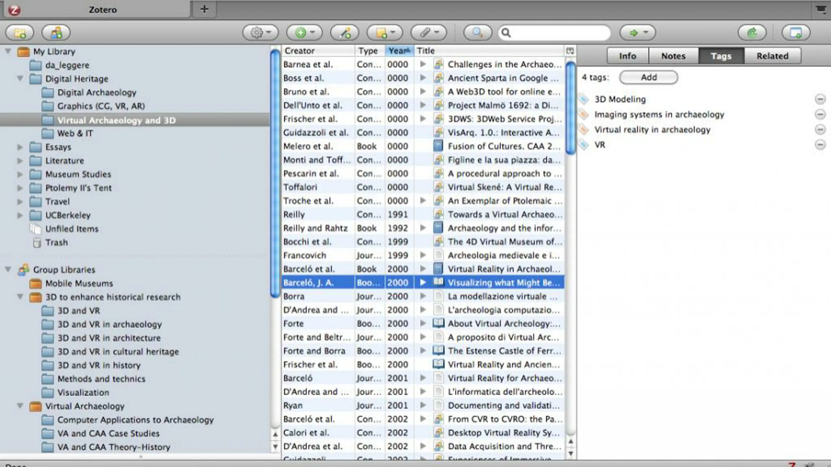Sort items by Title column
The image size is (831, 467).
[x=490, y=51]
